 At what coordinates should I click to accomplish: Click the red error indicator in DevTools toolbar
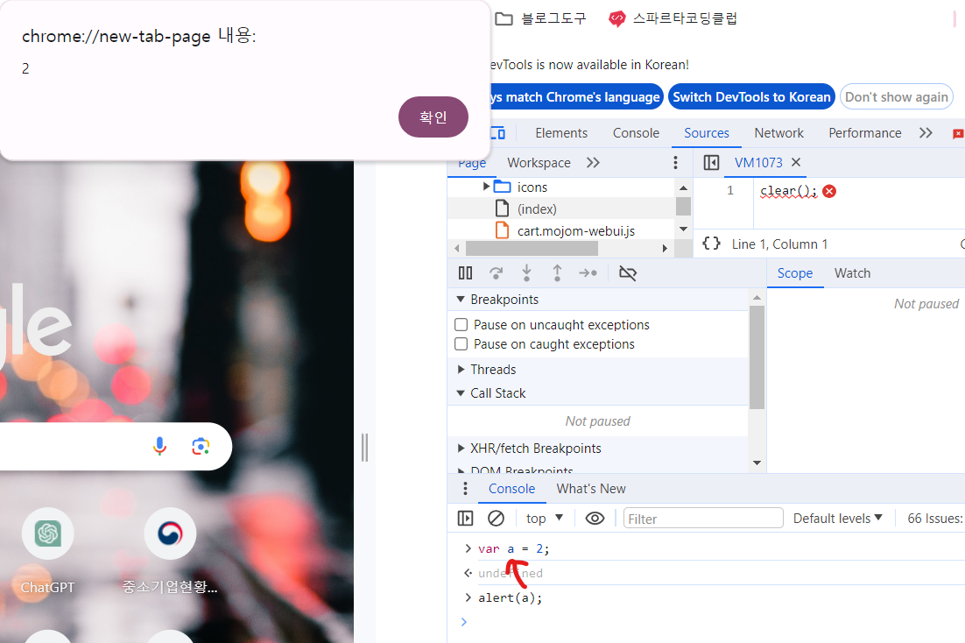click(958, 133)
